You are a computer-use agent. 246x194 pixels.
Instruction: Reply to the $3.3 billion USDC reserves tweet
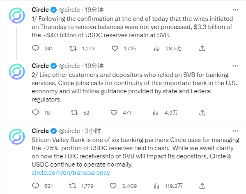35,48
